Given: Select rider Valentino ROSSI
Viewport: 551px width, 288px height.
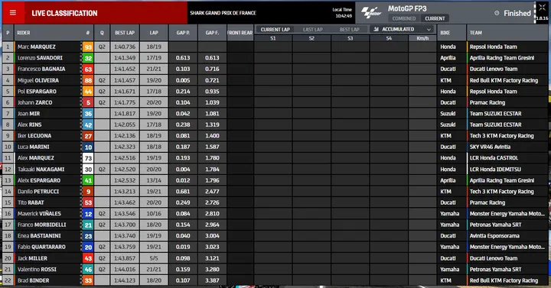Looking at the screenshot, I should click(37, 270).
